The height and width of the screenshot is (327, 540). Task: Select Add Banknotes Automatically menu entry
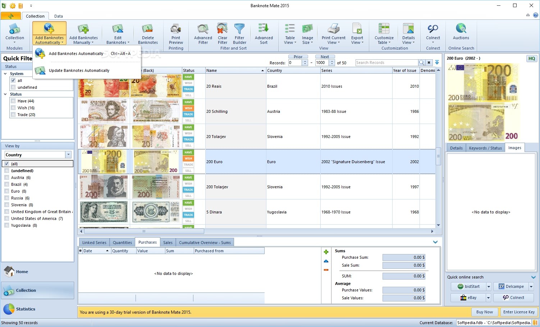point(86,54)
